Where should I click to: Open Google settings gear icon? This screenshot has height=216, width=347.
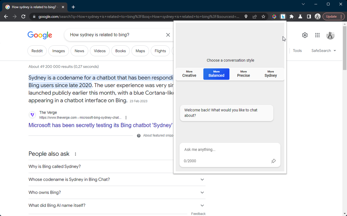click(x=305, y=35)
